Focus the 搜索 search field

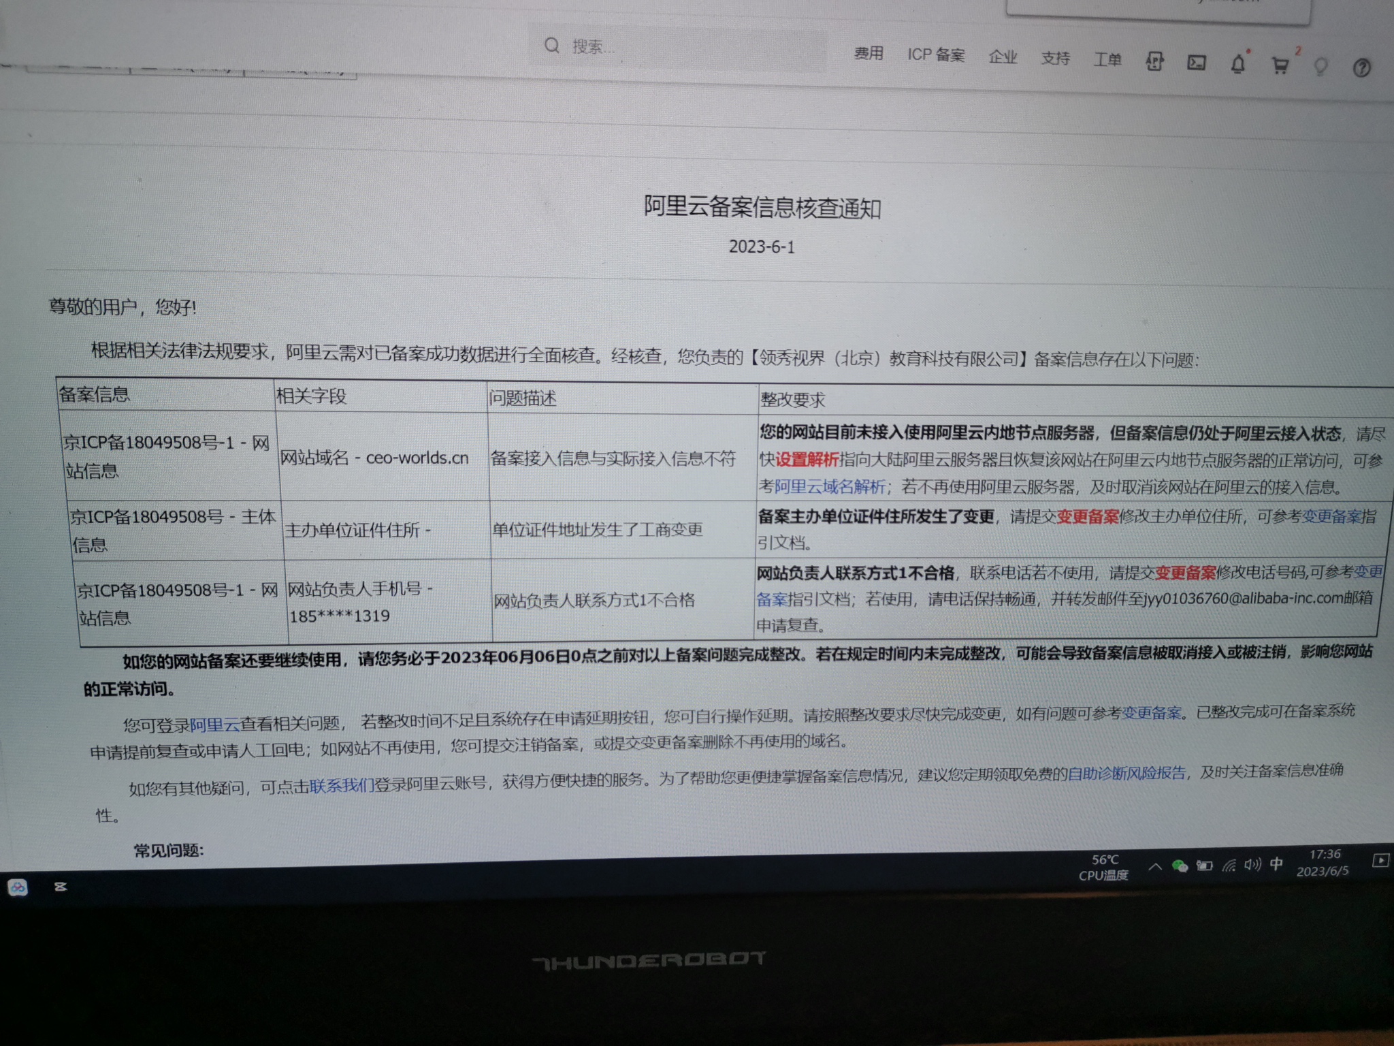677,48
